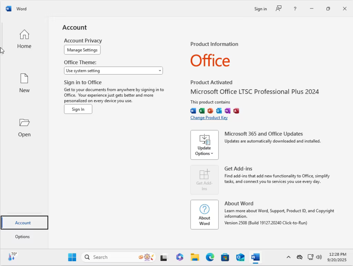Click the Access icon under This product contains
Image resolution: width=353 pixels, height=266 pixels.
coord(236,111)
